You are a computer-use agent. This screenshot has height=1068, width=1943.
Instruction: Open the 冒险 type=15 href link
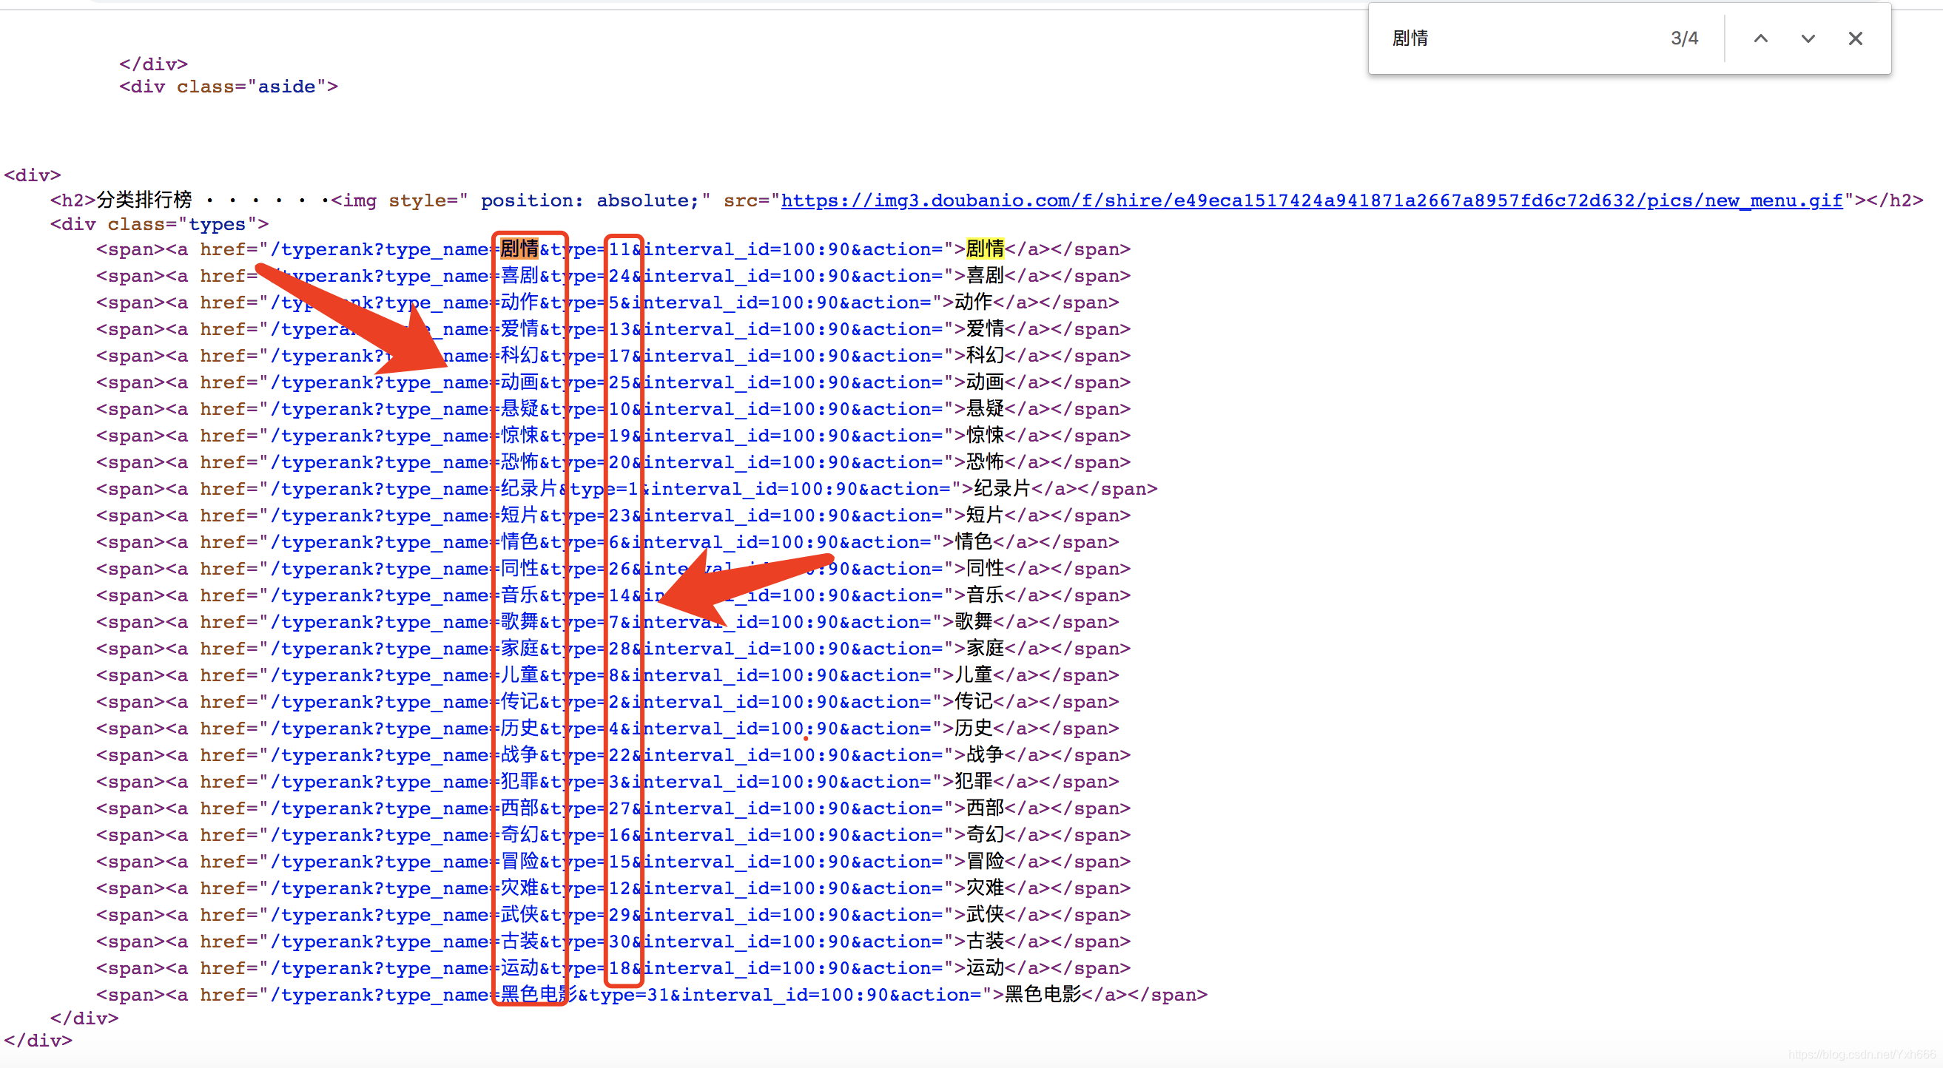pos(607,862)
